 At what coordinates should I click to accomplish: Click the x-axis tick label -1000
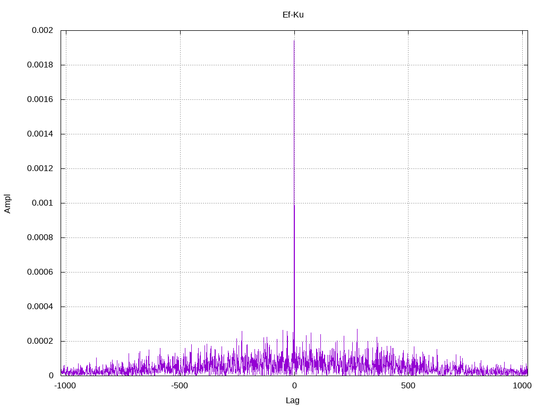pos(65,386)
